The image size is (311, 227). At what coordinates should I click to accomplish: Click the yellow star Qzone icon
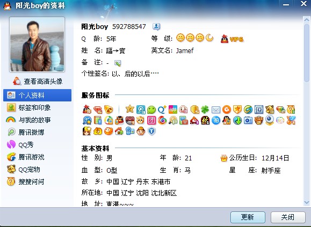(x=130, y=109)
